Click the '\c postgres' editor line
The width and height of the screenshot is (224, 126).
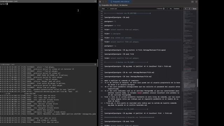112,34
